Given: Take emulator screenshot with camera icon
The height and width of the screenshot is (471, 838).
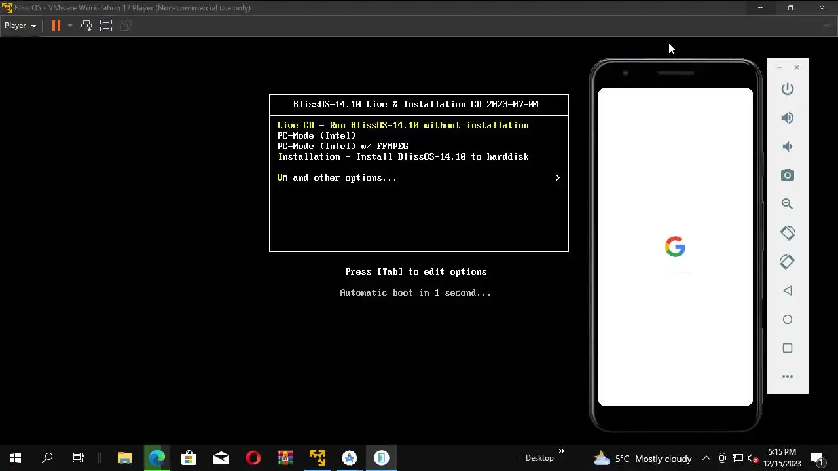Looking at the screenshot, I should [788, 175].
